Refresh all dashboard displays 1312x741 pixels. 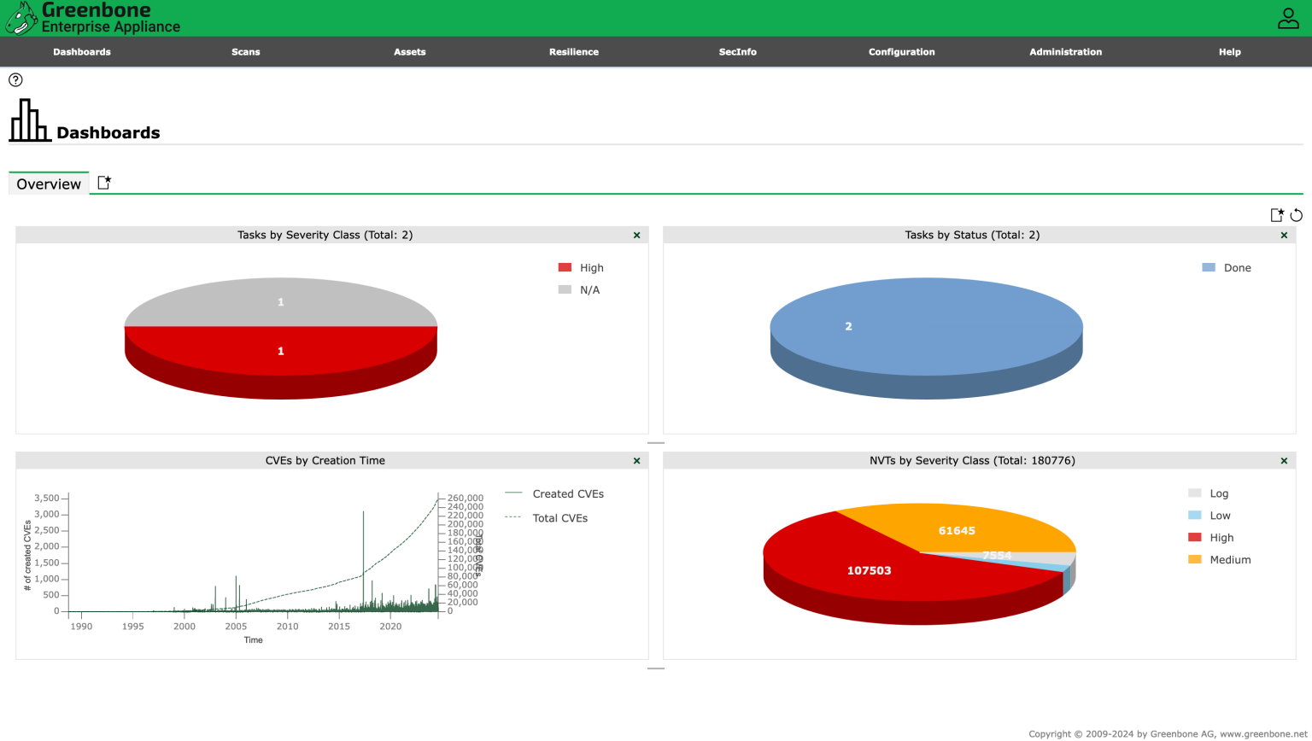click(1297, 214)
